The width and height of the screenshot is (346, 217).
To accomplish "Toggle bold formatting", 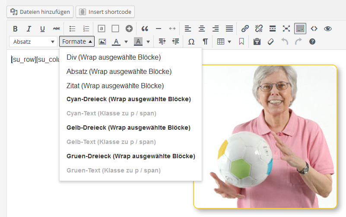I will pos(15,29).
